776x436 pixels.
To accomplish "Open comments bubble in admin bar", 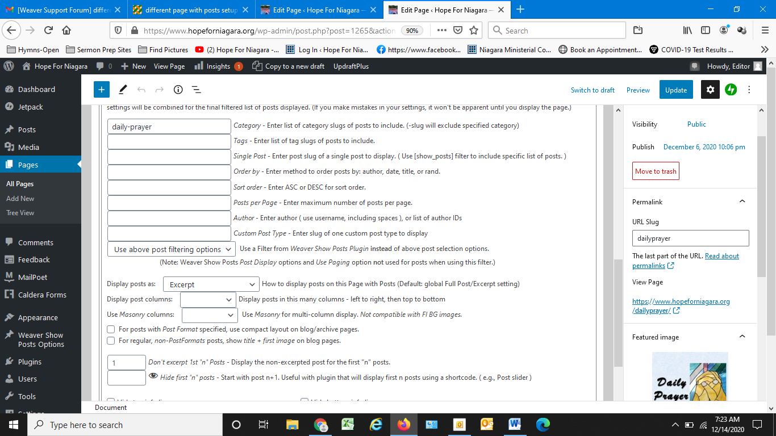I will pyautogui.click(x=104, y=66).
